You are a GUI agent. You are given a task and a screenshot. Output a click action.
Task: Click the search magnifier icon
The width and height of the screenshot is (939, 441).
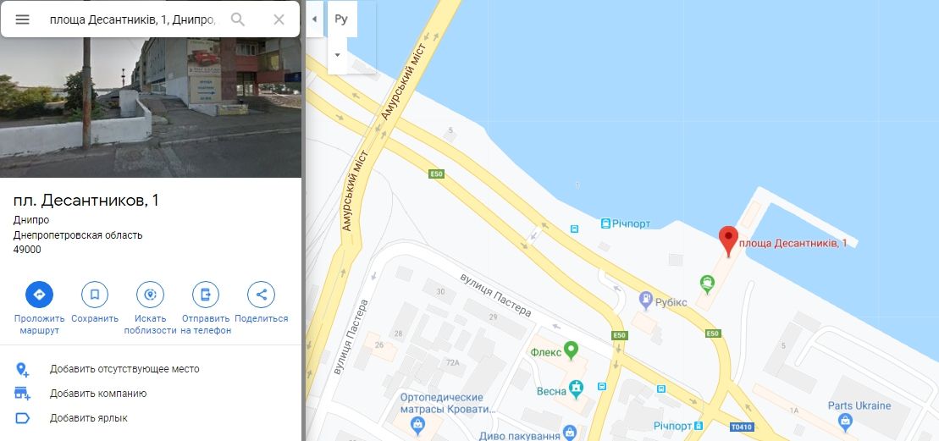(238, 19)
